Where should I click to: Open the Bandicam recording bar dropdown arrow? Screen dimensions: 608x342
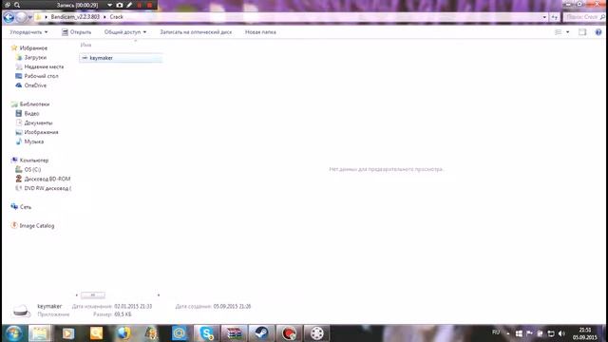tap(110, 5)
